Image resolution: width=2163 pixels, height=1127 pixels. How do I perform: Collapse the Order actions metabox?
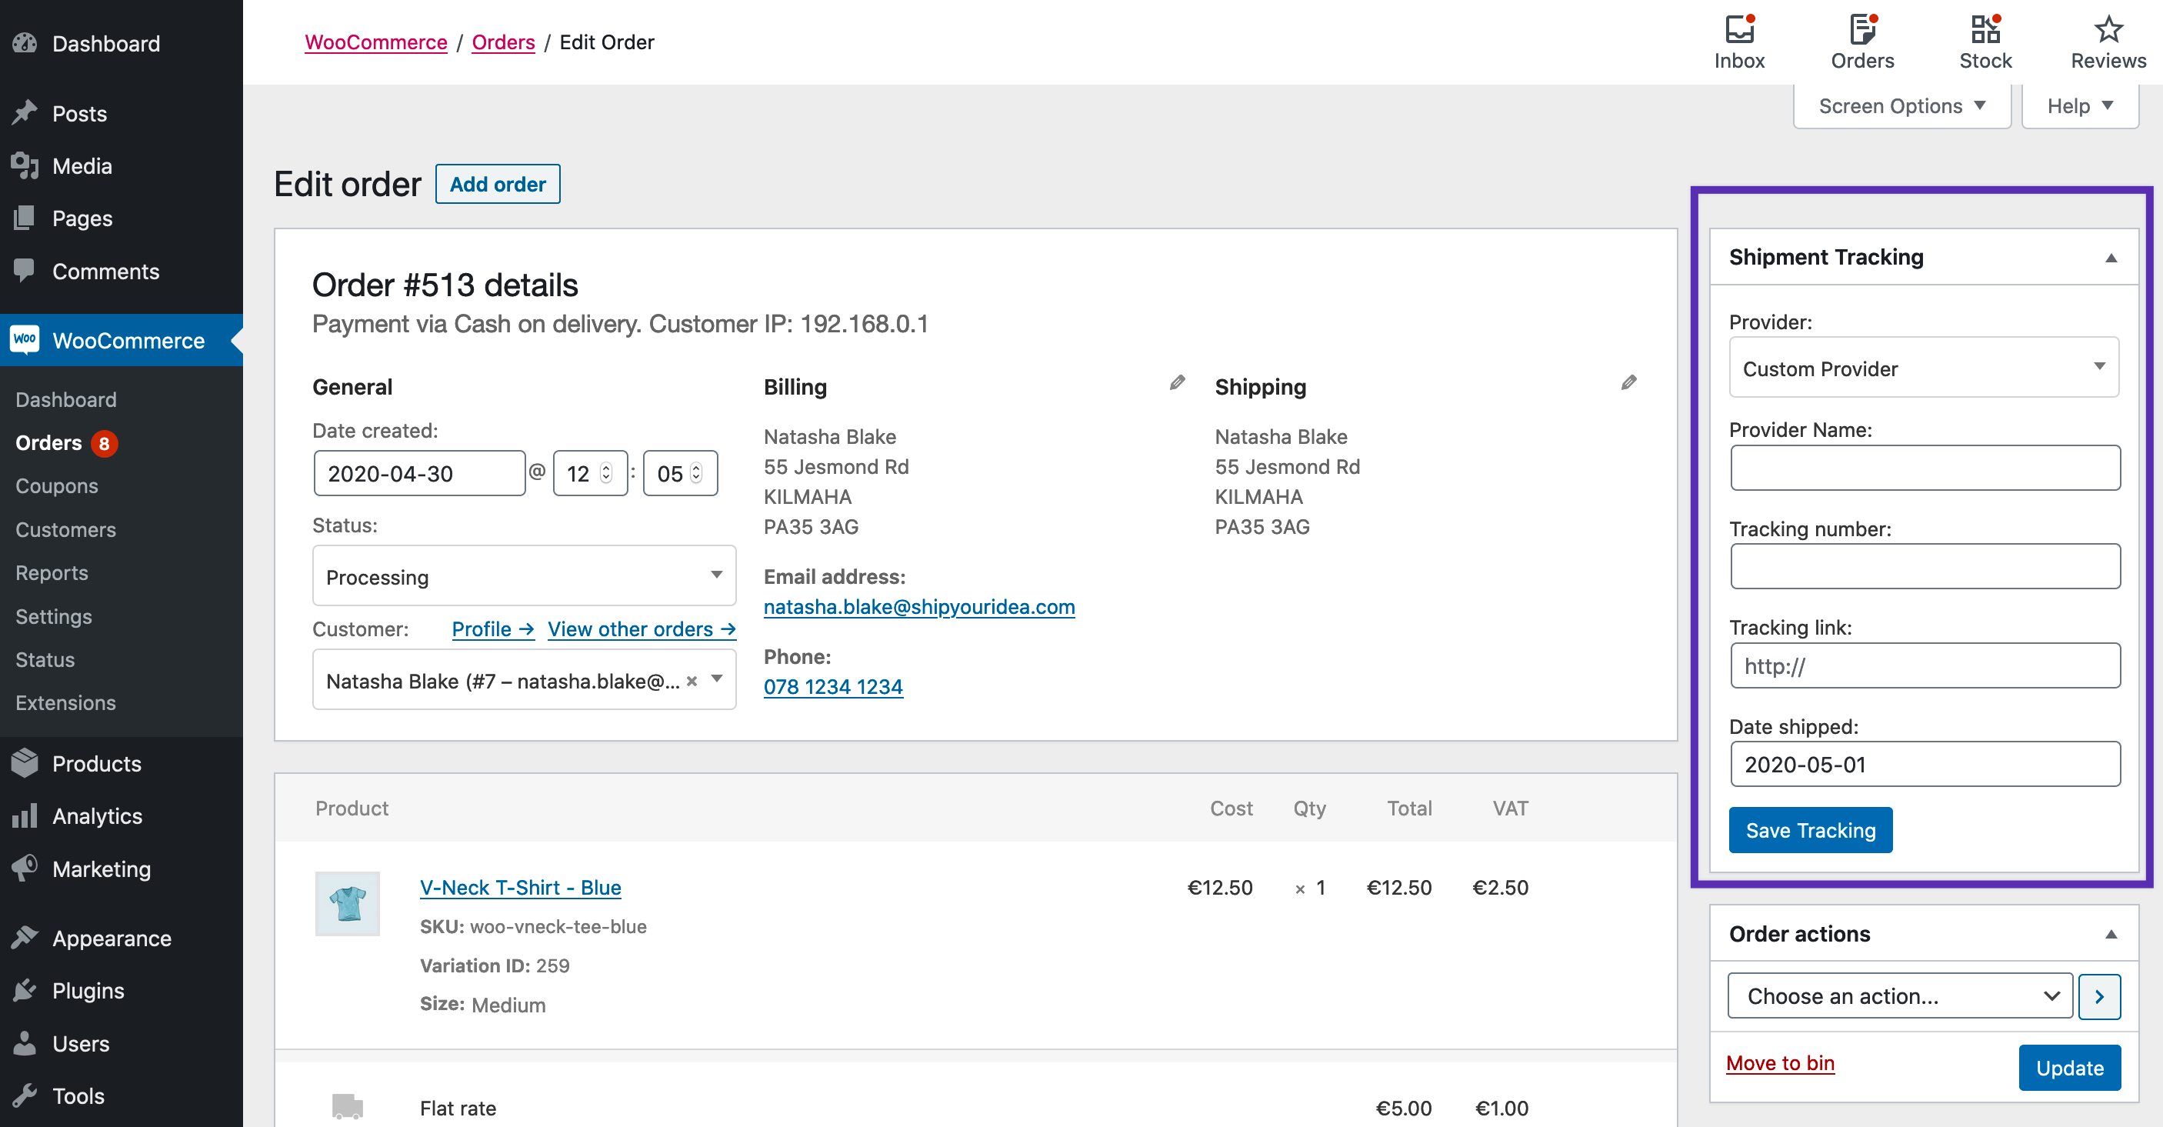pos(2111,934)
